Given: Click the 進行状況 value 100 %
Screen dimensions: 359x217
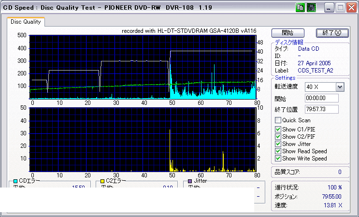Looking at the screenshot, I should click(335, 188).
